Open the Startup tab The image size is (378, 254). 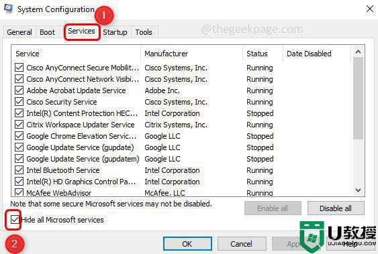point(115,32)
